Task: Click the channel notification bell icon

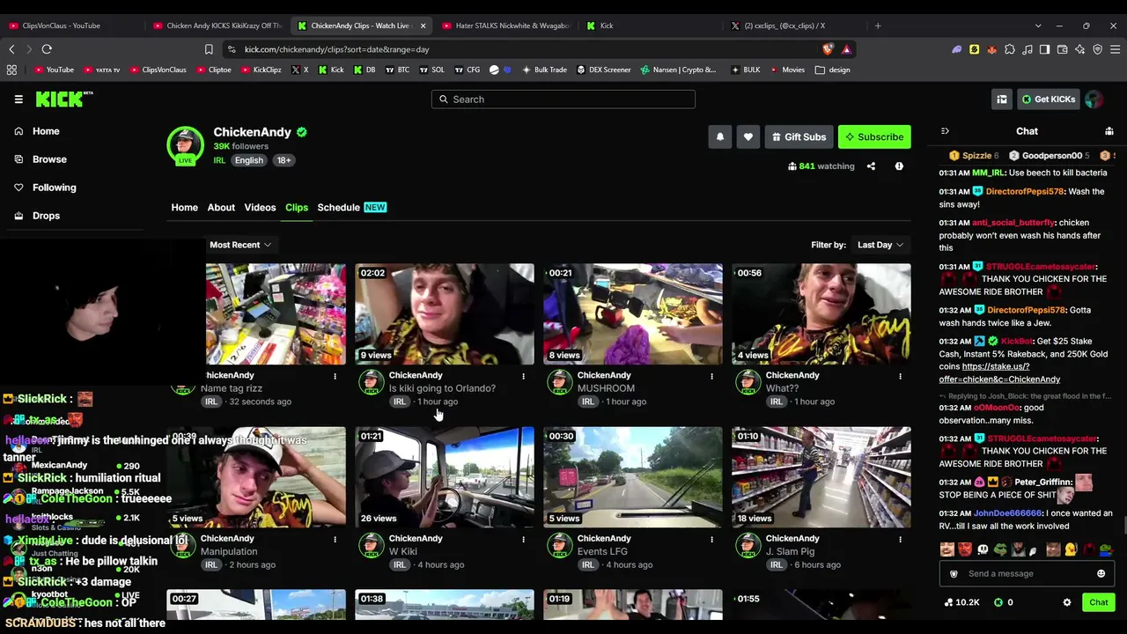Action: pyautogui.click(x=720, y=136)
